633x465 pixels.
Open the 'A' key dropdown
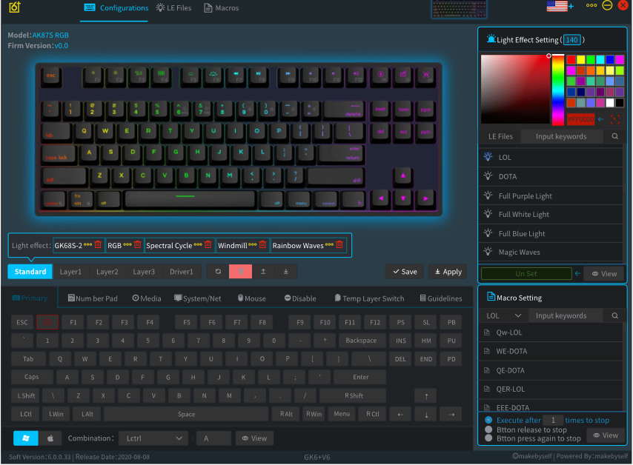213,438
